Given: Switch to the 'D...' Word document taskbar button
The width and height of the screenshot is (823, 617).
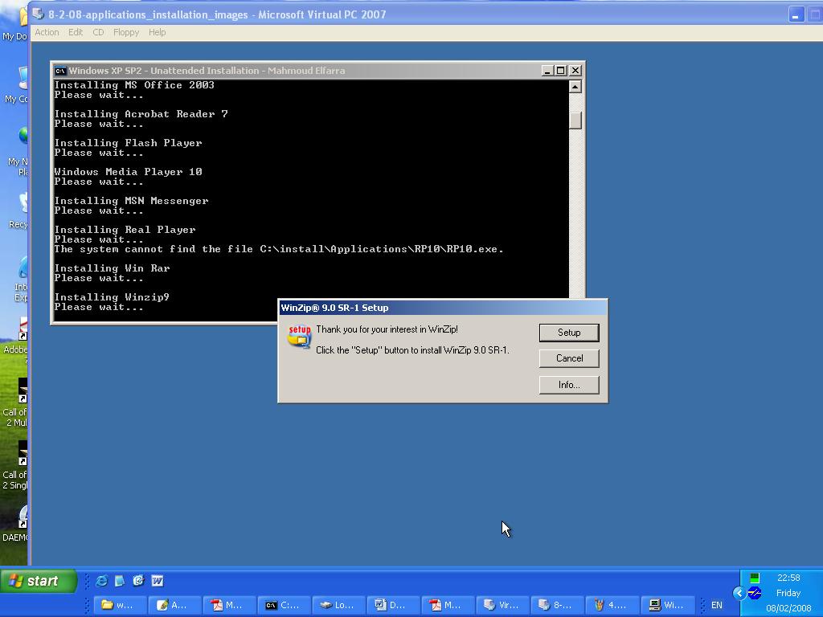Looking at the screenshot, I should [x=394, y=605].
